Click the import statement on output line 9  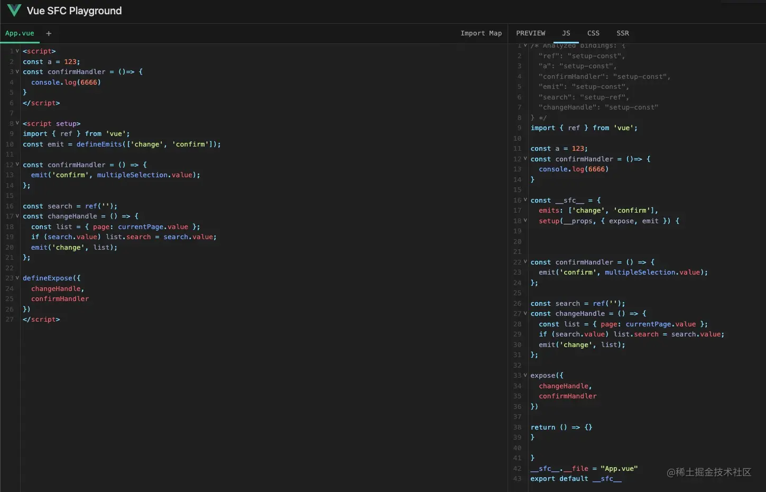(x=584, y=128)
